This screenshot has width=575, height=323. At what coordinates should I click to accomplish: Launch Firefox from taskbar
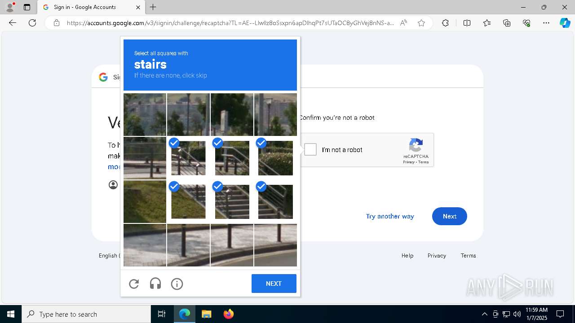[228, 314]
